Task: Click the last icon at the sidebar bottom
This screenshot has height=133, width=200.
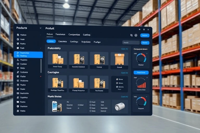Action: pyautogui.click(x=18, y=111)
